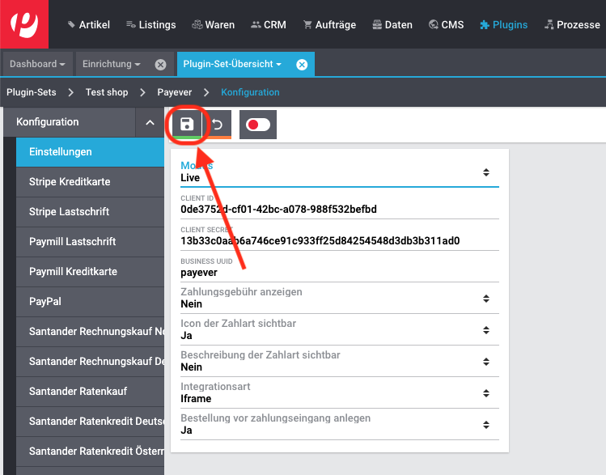This screenshot has width=606, height=475.
Task: Select the Plugin-Set-Übersicht tab
Action: pyautogui.click(x=232, y=64)
